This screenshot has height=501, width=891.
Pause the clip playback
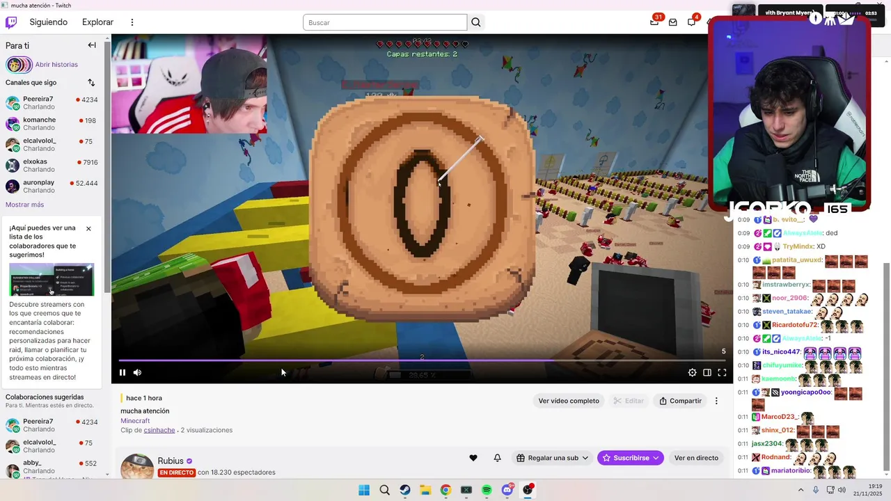[x=123, y=373]
